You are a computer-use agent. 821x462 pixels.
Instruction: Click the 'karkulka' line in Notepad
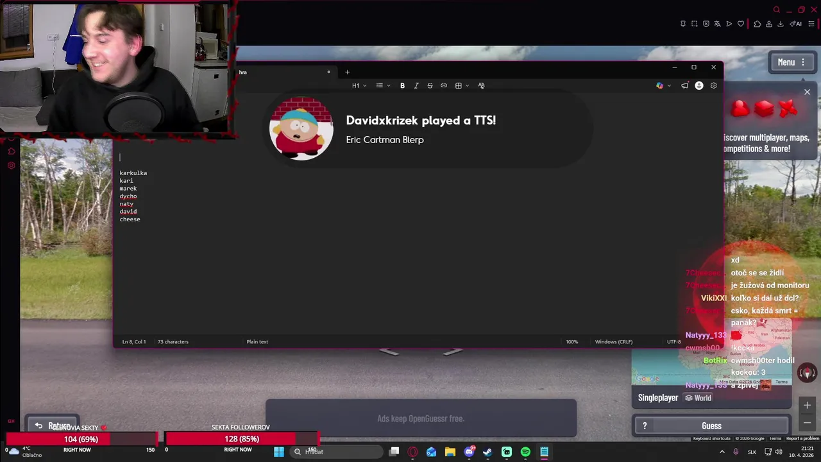point(133,173)
